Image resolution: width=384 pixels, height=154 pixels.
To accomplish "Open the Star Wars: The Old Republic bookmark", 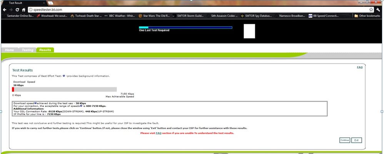I will (x=154, y=16).
